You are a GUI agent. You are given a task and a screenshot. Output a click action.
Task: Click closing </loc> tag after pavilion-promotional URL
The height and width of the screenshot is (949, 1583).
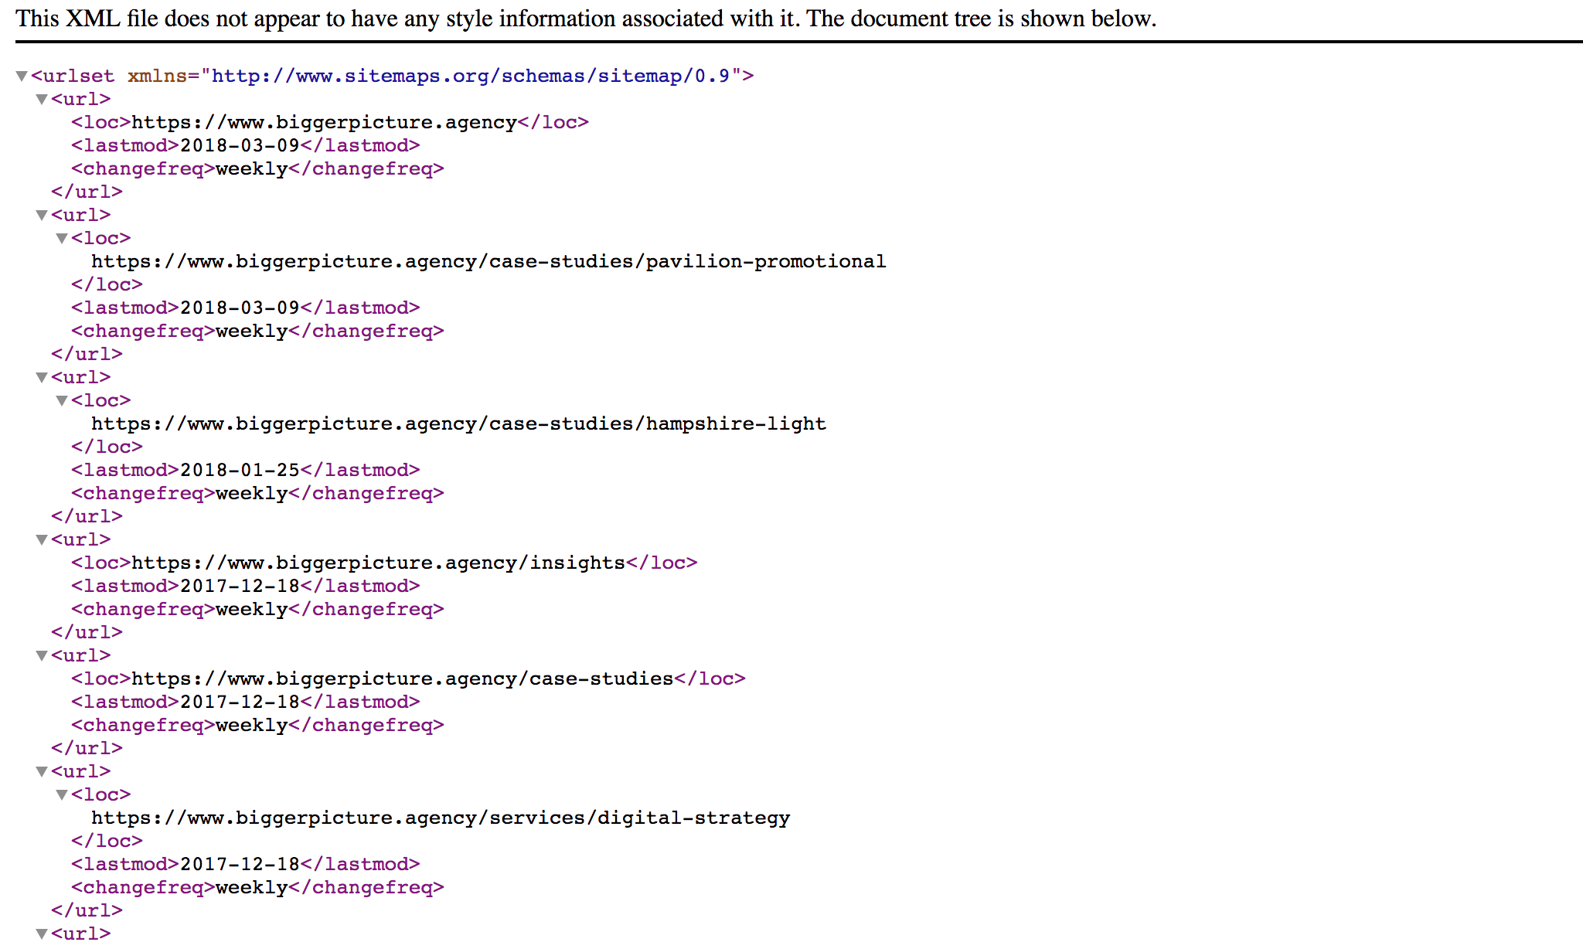coord(107,284)
